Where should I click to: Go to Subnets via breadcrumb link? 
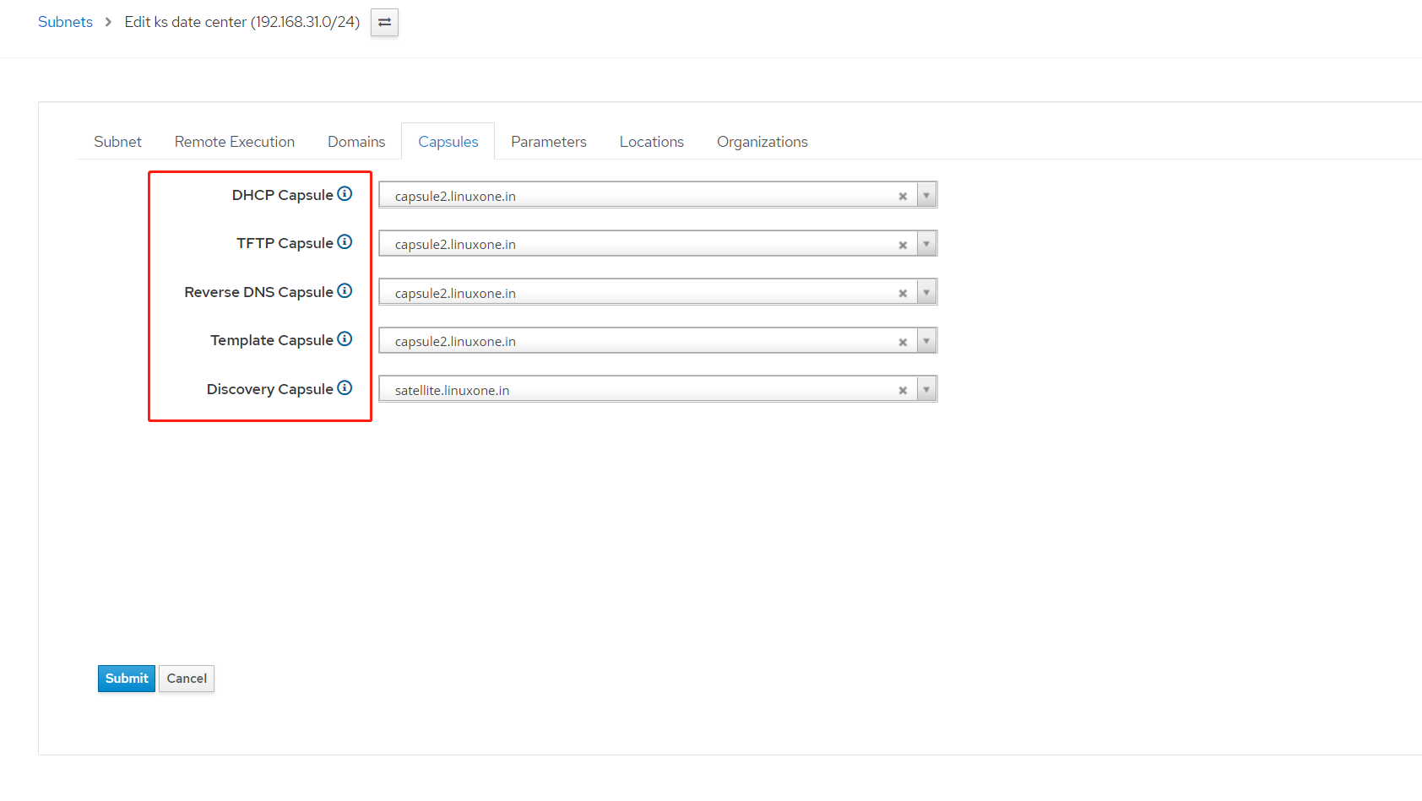click(65, 22)
